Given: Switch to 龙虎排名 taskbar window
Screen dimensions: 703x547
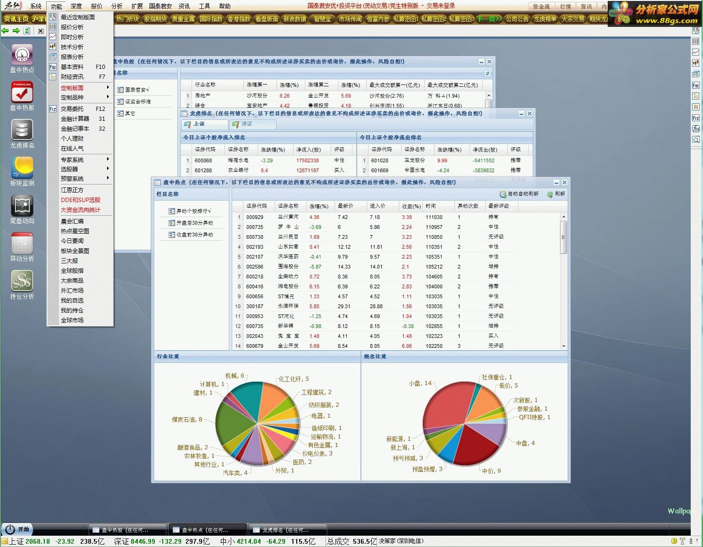Looking at the screenshot, I should coord(289,530).
